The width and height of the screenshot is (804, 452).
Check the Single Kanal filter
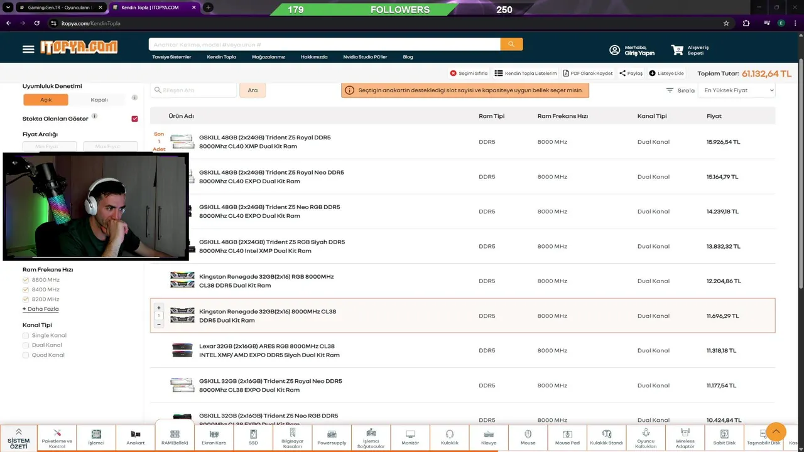(26, 335)
